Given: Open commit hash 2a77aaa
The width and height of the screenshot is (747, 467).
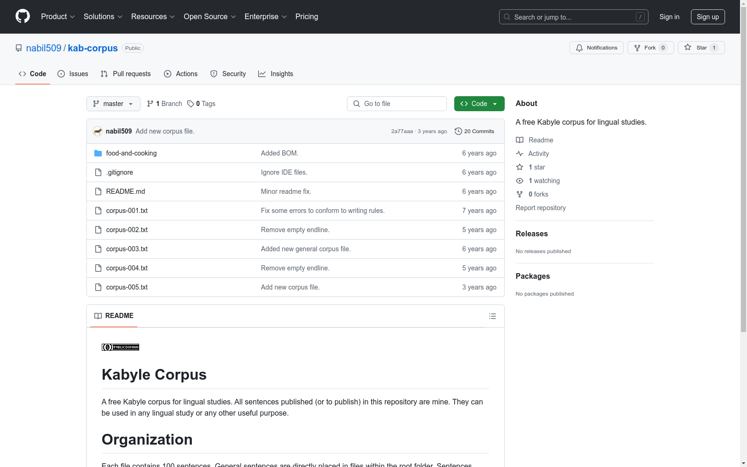Looking at the screenshot, I should tap(402, 131).
